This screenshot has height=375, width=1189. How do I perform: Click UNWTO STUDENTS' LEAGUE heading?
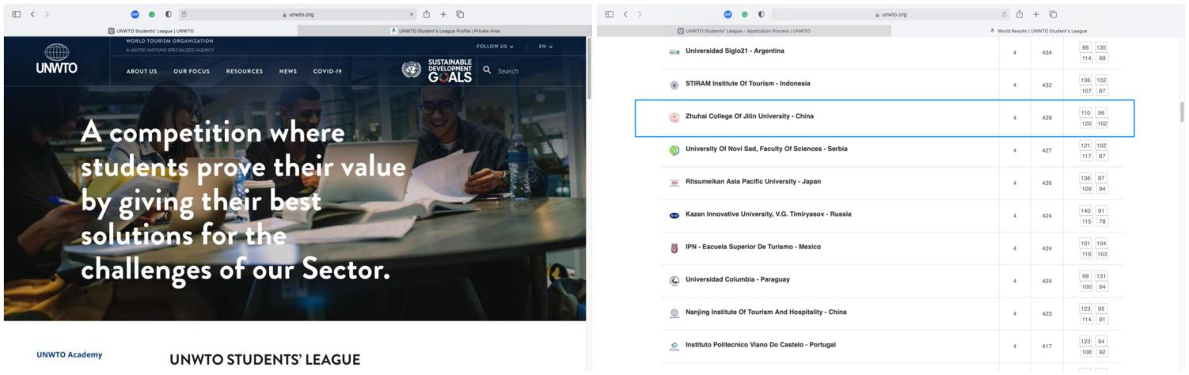pyautogui.click(x=264, y=360)
